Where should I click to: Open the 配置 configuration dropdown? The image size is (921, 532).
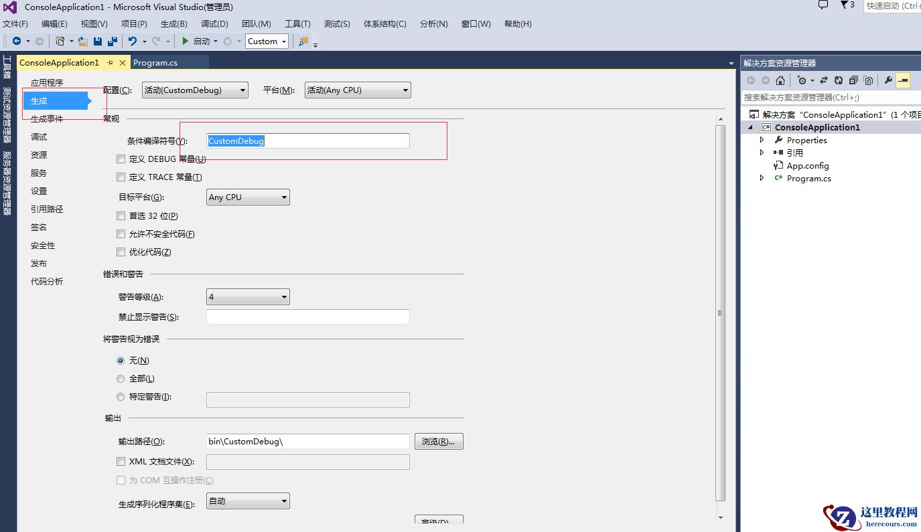[x=195, y=90]
